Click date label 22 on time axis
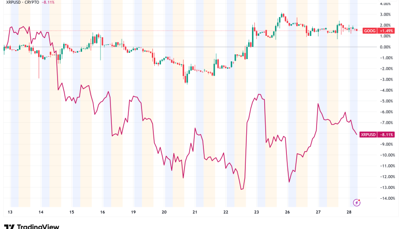The height and width of the screenshot is (229, 402). [226, 212]
